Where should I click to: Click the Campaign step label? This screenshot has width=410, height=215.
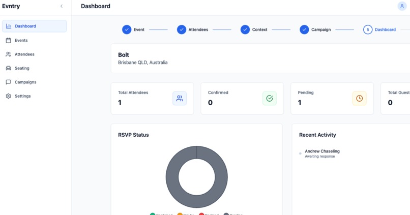(x=321, y=29)
